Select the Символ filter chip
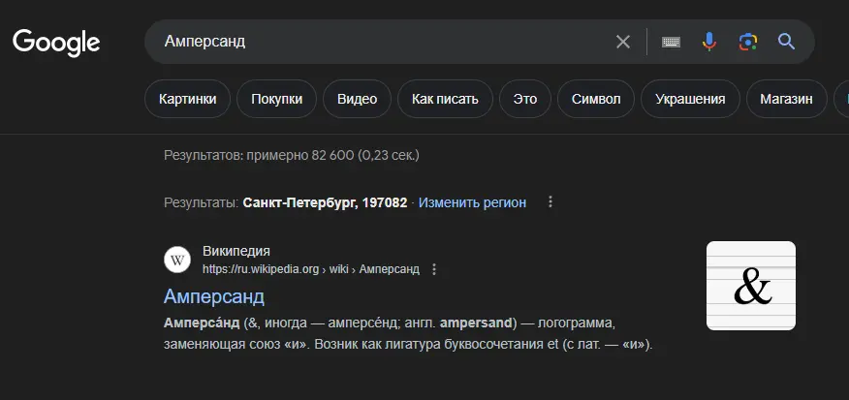 (x=596, y=99)
